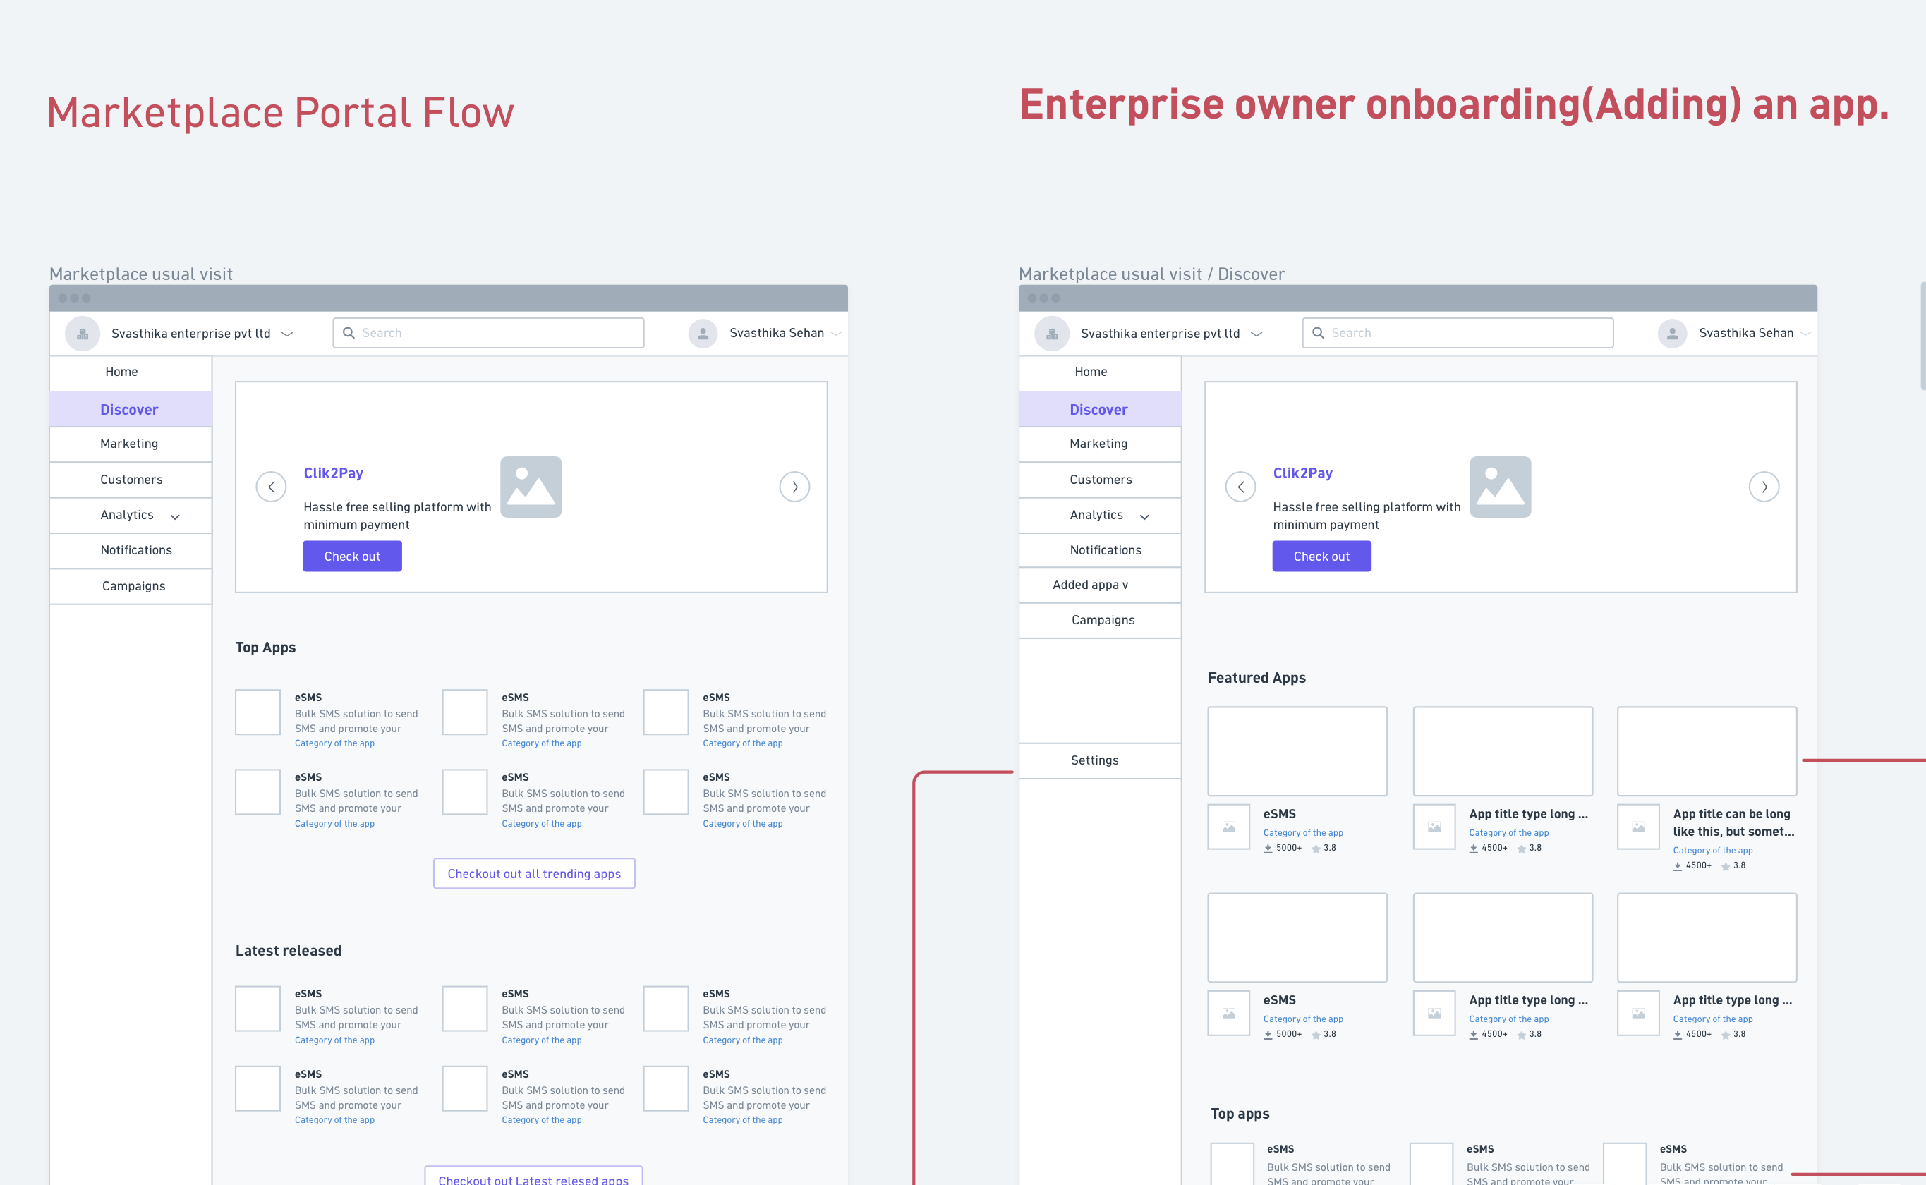This screenshot has width=1926, height=1185.
Task: Open Home in Discover window sidebar
Action: coord(1100,372)
